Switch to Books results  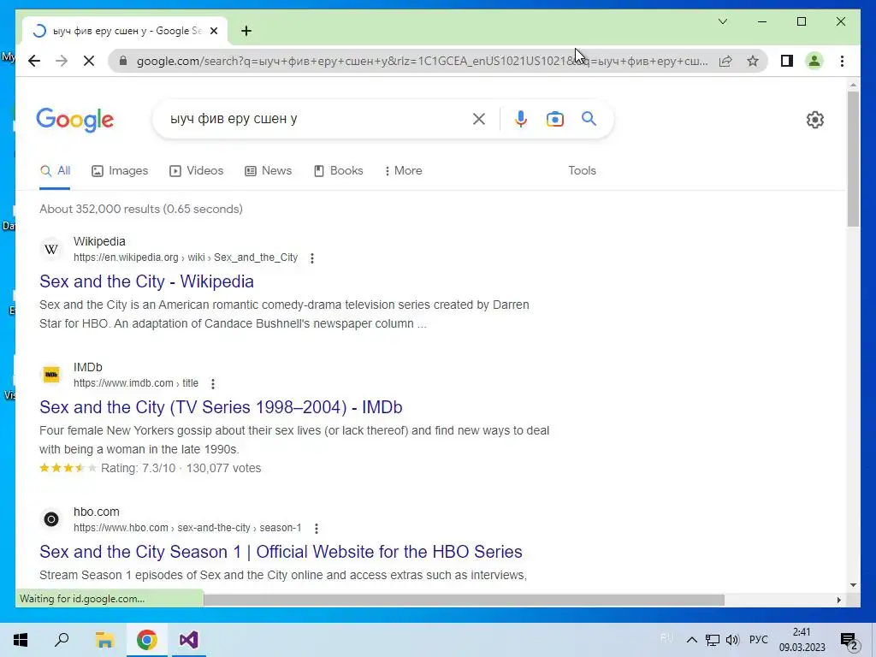click(339, 171)
